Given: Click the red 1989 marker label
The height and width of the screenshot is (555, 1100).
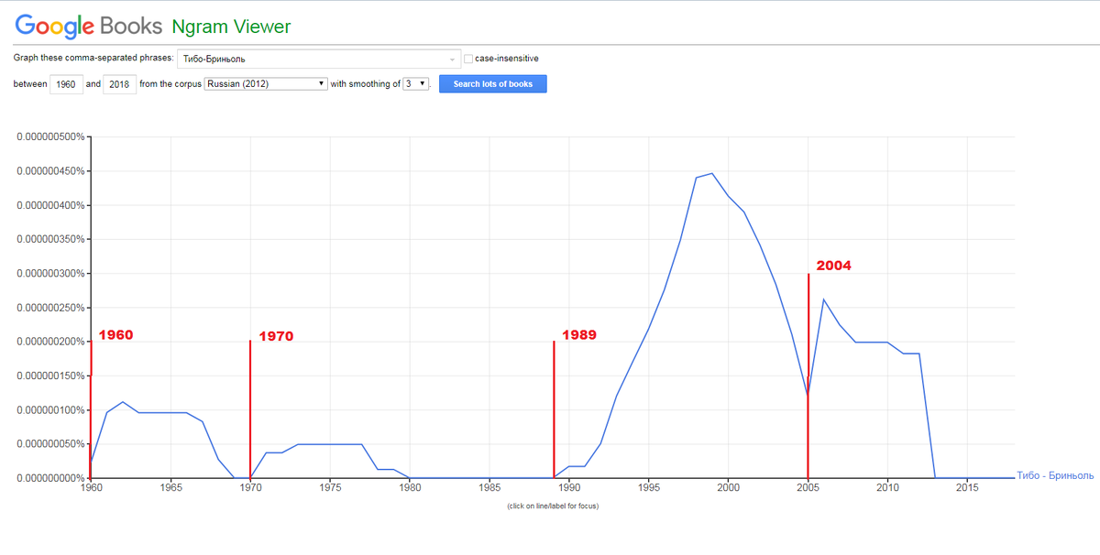Looking at the screenshot, I should 579,335.
